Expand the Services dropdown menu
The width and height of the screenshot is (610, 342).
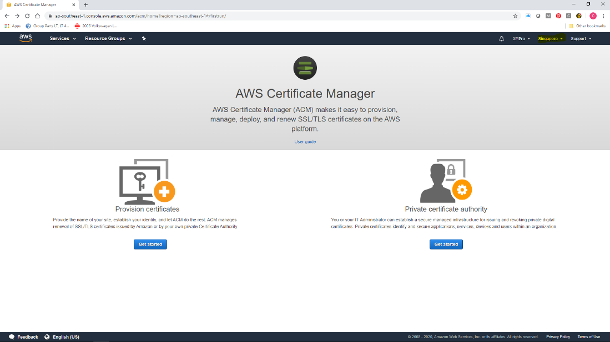[63, 38]
